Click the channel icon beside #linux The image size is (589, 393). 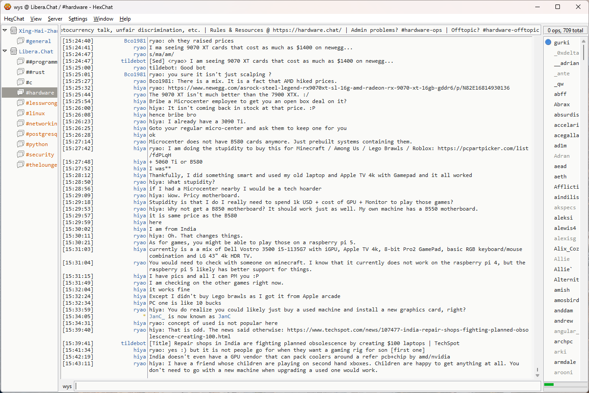(x=21, y=113)
